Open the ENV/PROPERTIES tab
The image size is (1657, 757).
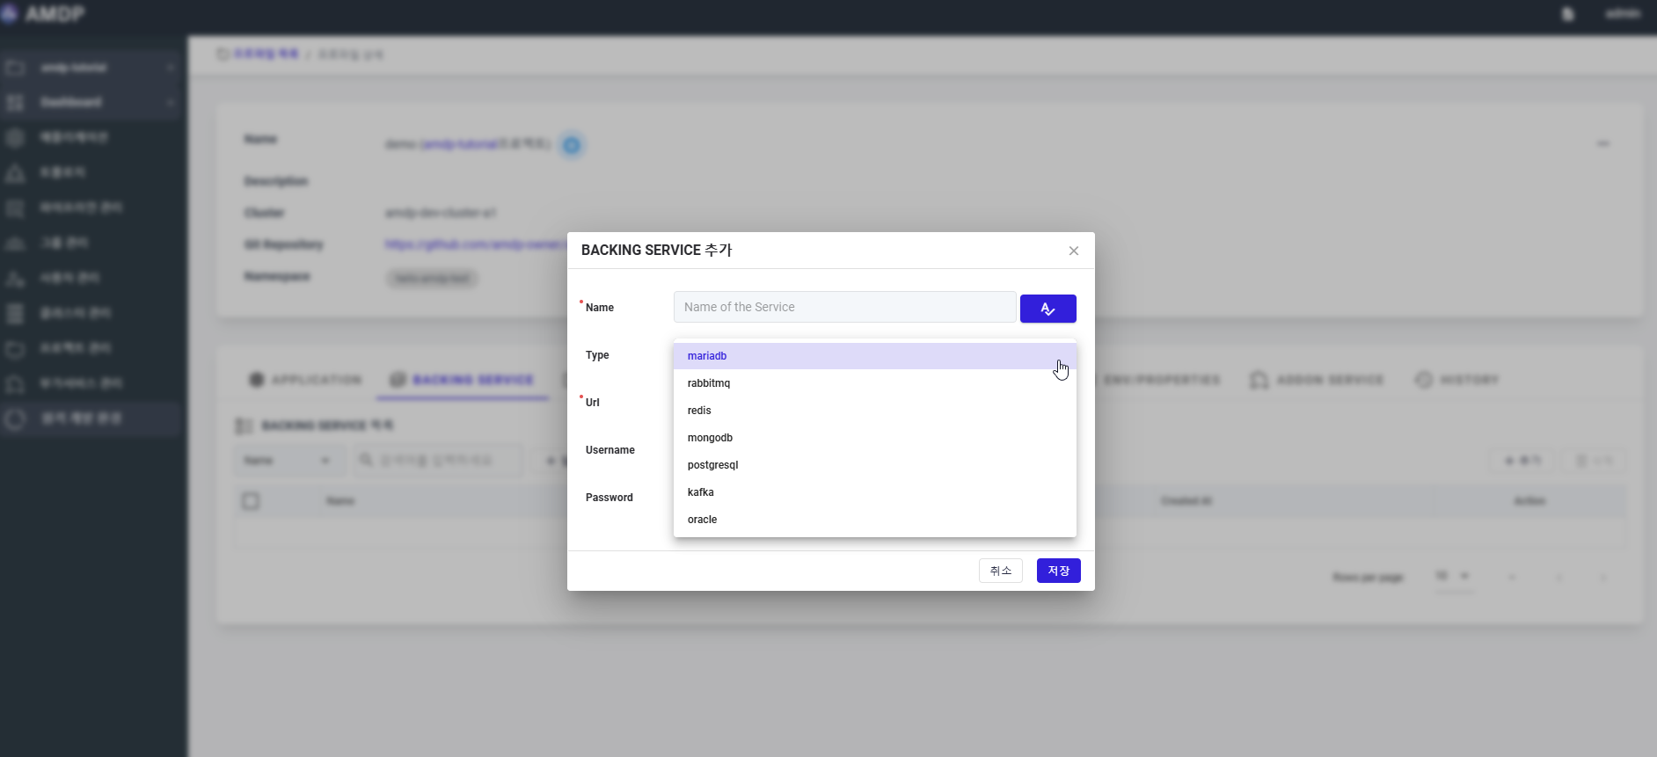coord(1161,380)
